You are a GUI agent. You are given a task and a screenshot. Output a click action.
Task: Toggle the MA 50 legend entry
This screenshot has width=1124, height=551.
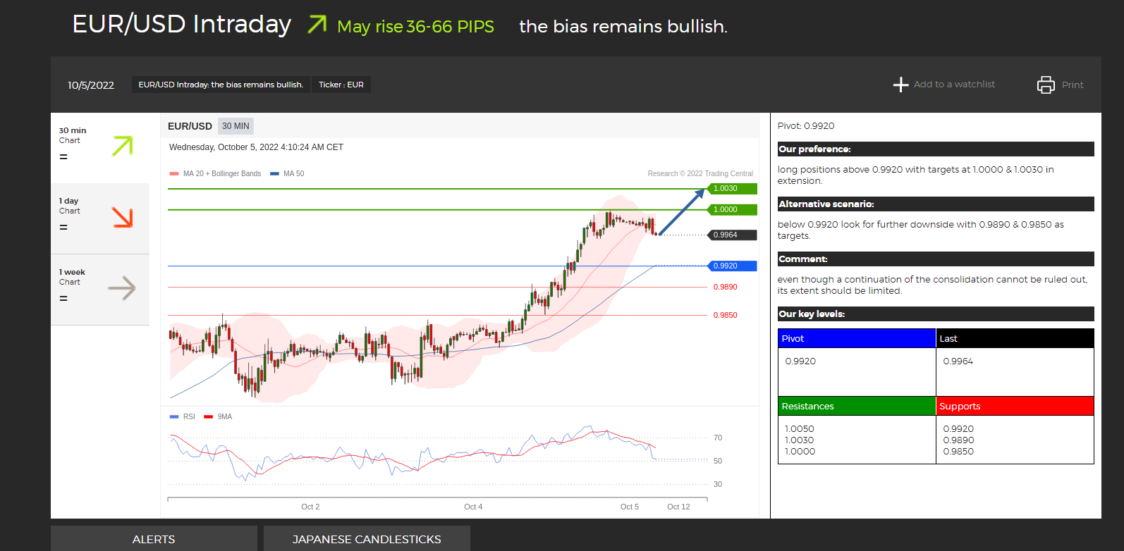click(x=287, y=173)
